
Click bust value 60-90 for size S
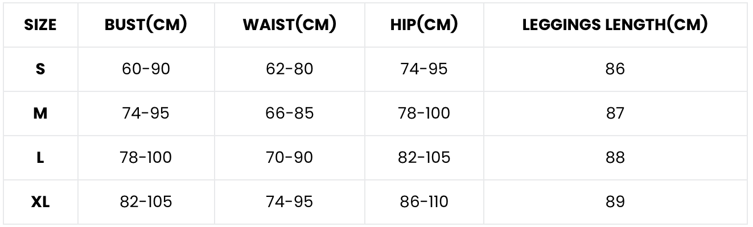(146, 69)
